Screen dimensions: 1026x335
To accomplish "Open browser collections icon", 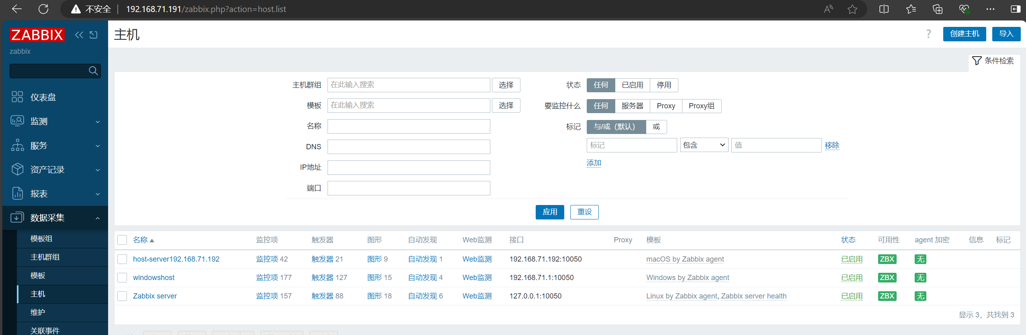I will [x=938, y=9].
